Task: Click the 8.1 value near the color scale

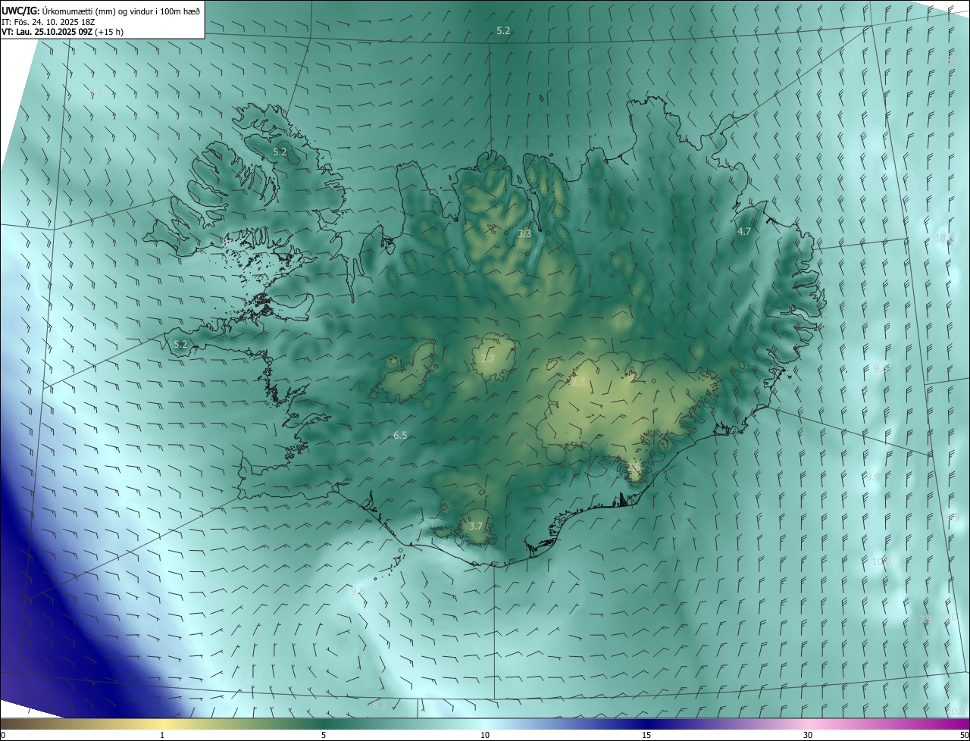Action: click(380, 705)
